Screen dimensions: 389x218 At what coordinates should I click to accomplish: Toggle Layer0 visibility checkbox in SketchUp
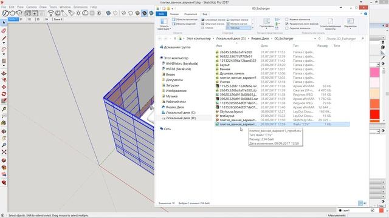[373, 210]
